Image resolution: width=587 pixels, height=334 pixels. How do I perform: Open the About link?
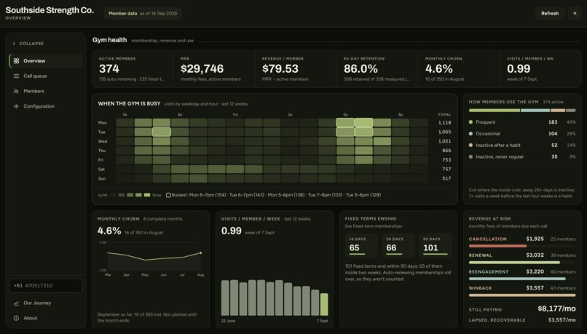(46, 318)
